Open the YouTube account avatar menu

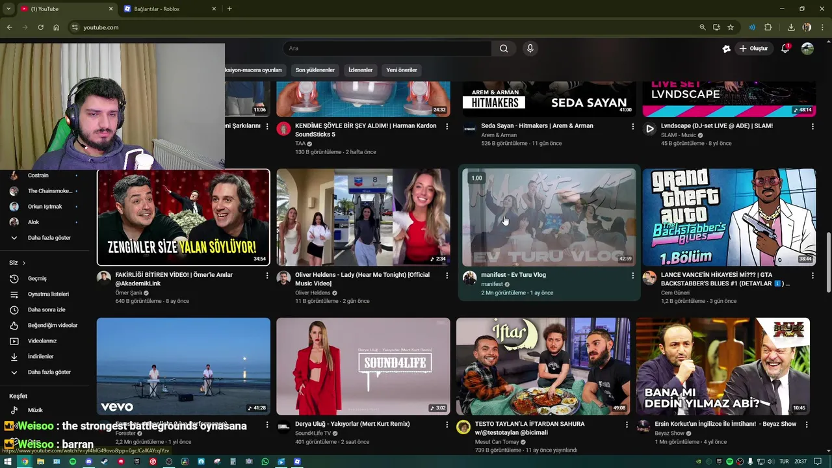pos(807,48)
